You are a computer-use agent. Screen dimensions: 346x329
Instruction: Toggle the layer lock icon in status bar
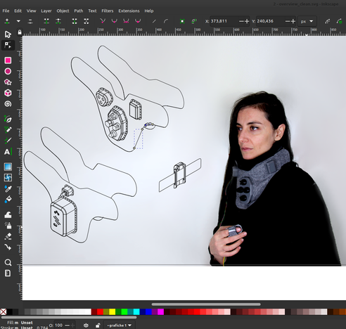pyautogui.click(x=98, y=325)
